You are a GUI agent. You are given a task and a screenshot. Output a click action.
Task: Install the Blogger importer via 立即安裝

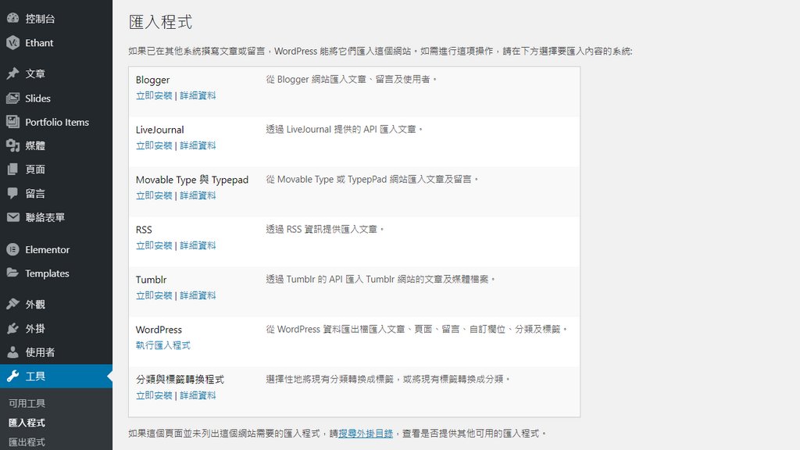pyautogui.click(x=153, y=95)
